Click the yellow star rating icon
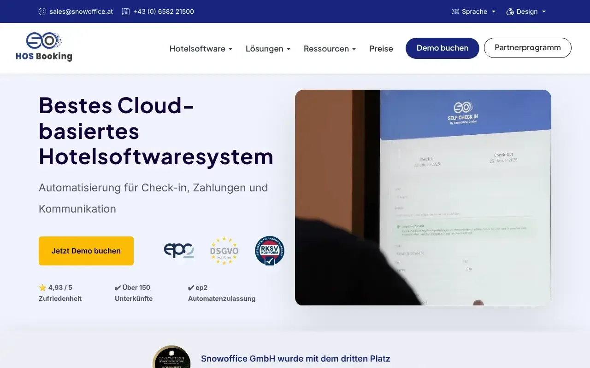The width and height of the screenshot is (590, 368). 43,287
